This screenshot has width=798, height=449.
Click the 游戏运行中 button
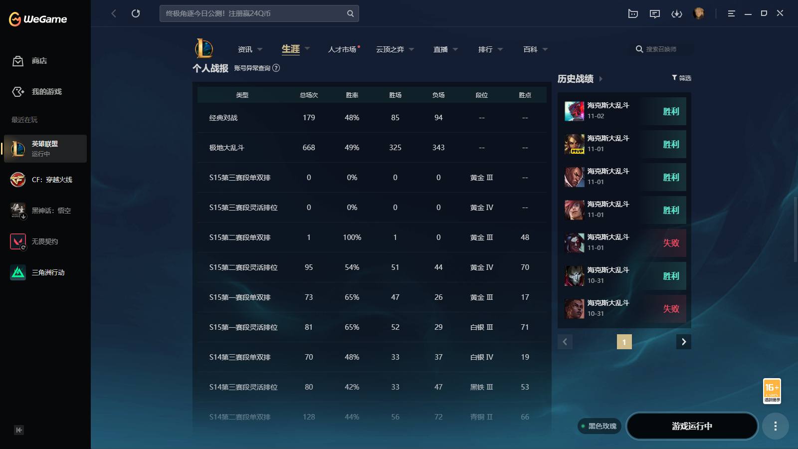pos(692,426)
